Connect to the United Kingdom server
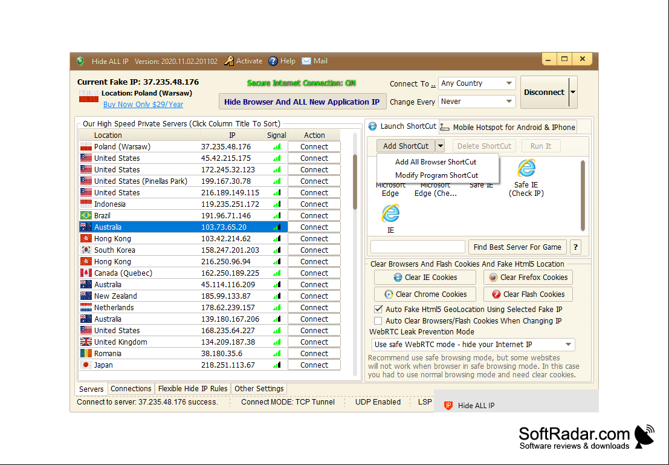The image size is (669, 465). 314,342
